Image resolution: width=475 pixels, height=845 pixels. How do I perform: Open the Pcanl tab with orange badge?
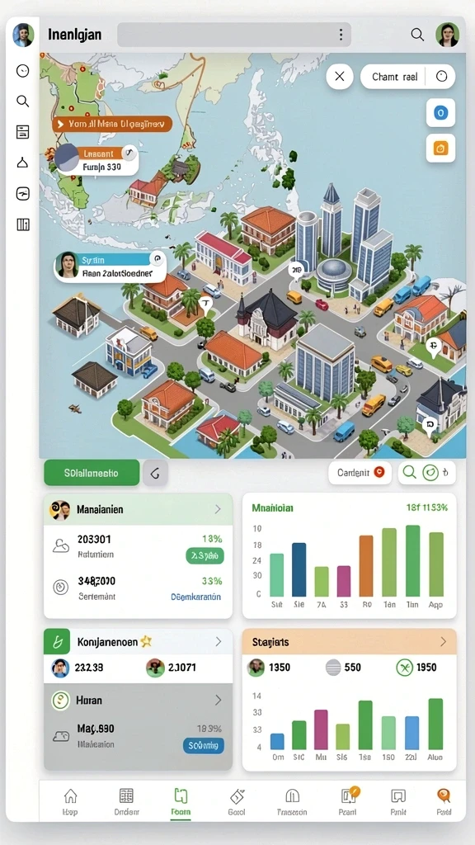click(347, 802)
